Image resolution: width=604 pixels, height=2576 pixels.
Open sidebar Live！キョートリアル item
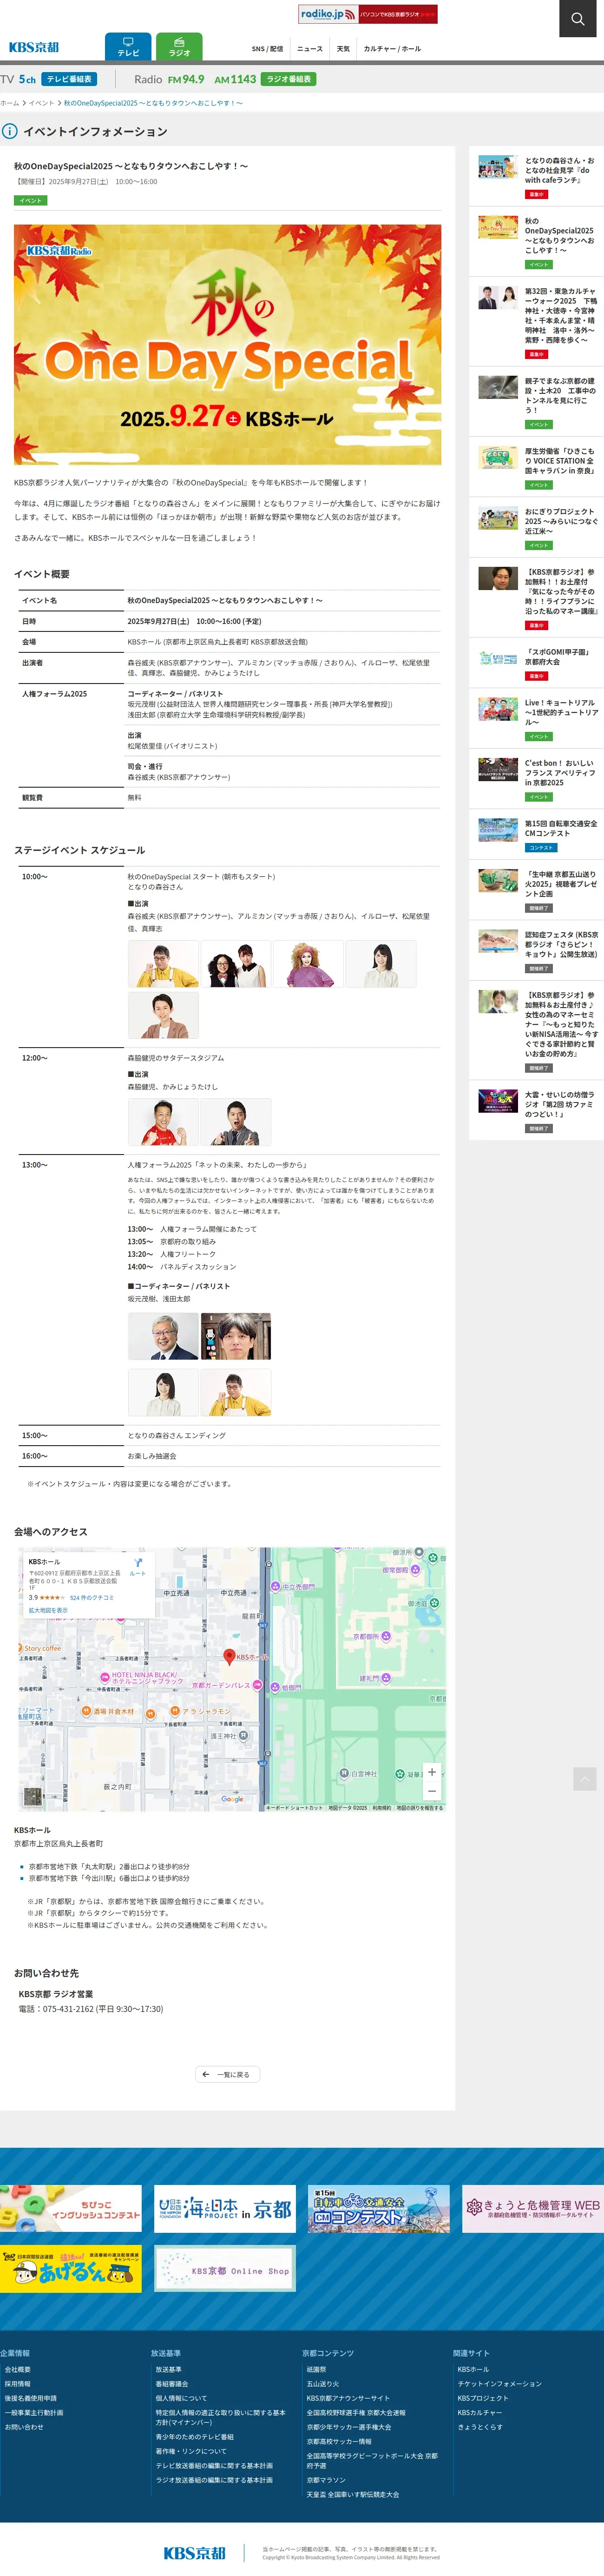click(x=536, y=718)
